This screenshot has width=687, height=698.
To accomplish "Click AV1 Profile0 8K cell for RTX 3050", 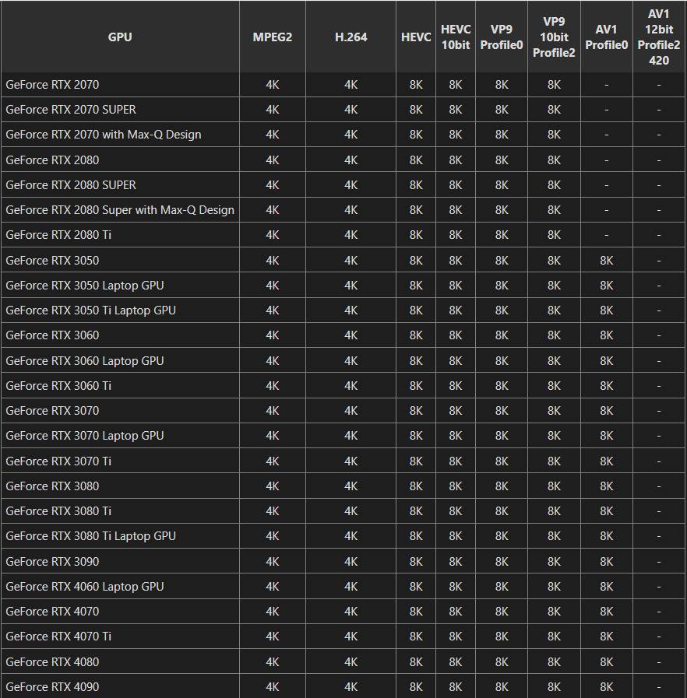I will pos(606,260).
